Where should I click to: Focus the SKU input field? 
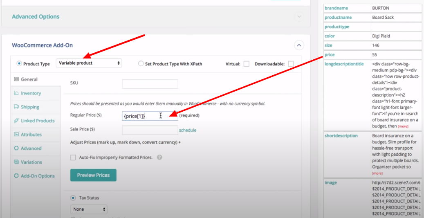[x=150, y=84]
